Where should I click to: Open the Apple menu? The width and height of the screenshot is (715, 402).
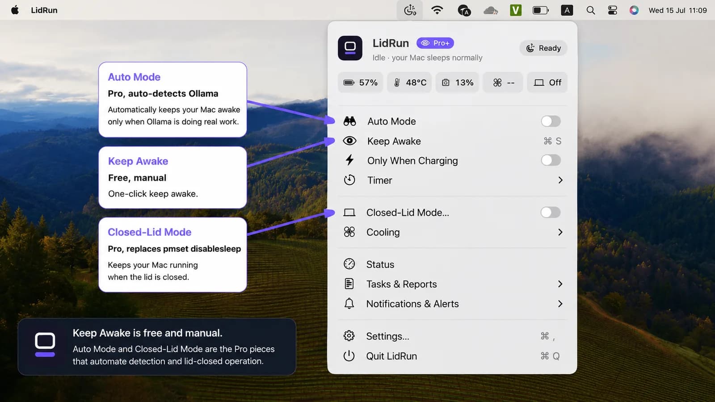[15, 10]
